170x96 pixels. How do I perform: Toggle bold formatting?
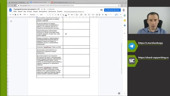pyautogui.click(x=58, y=15)
